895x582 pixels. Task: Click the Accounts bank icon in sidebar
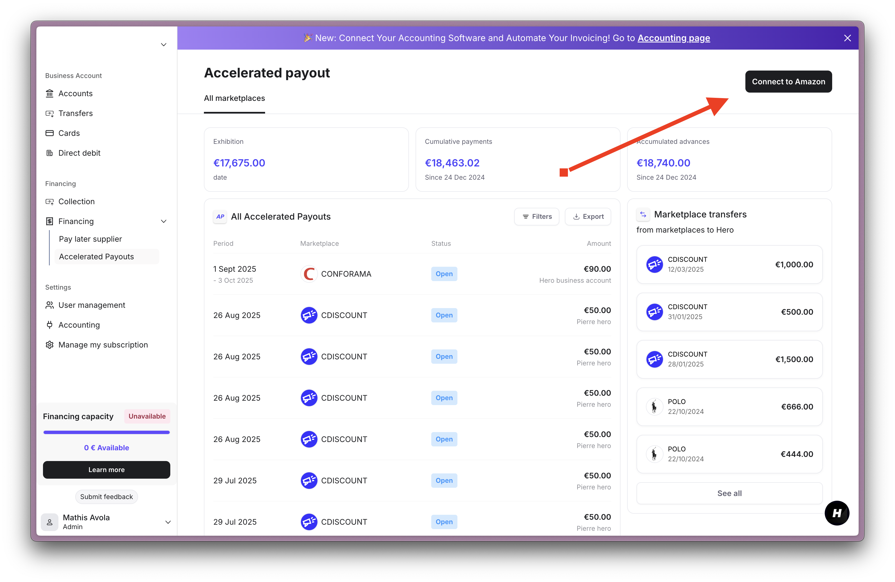pyautogui.click(x=50, y=93)
